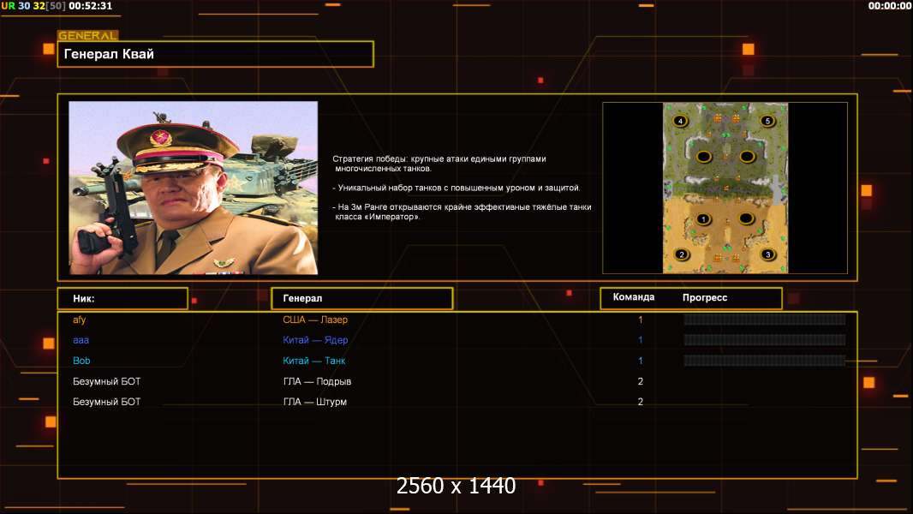Click the yellow GENERAL label tab

88,35
